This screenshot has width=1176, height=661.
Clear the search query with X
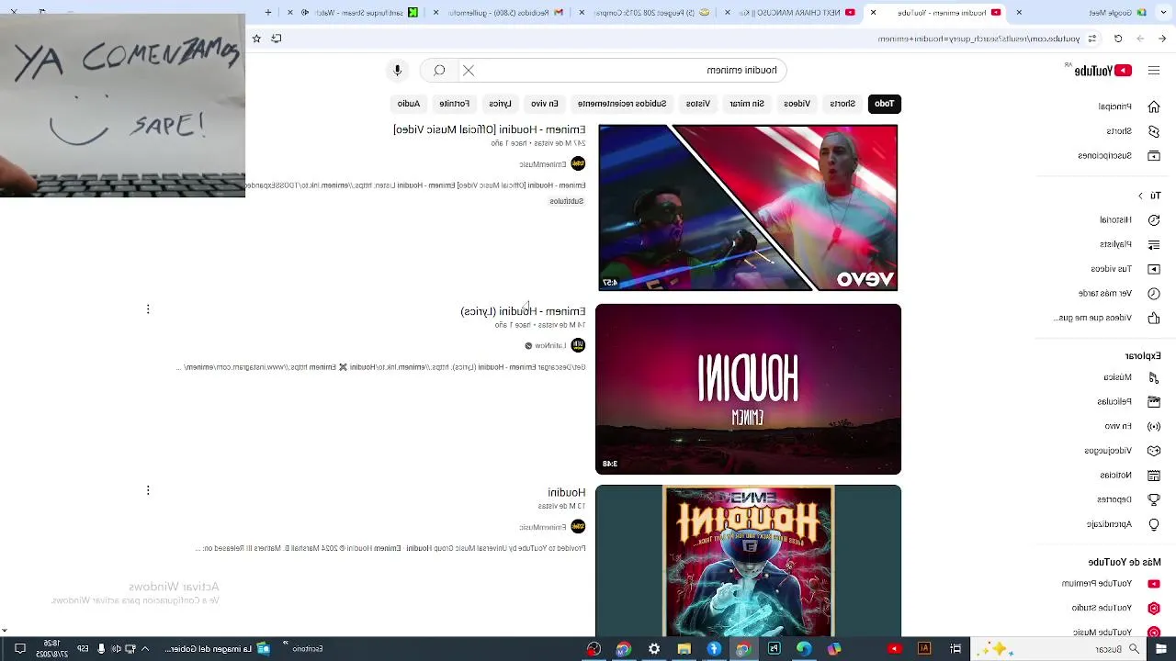coord(469,71)
